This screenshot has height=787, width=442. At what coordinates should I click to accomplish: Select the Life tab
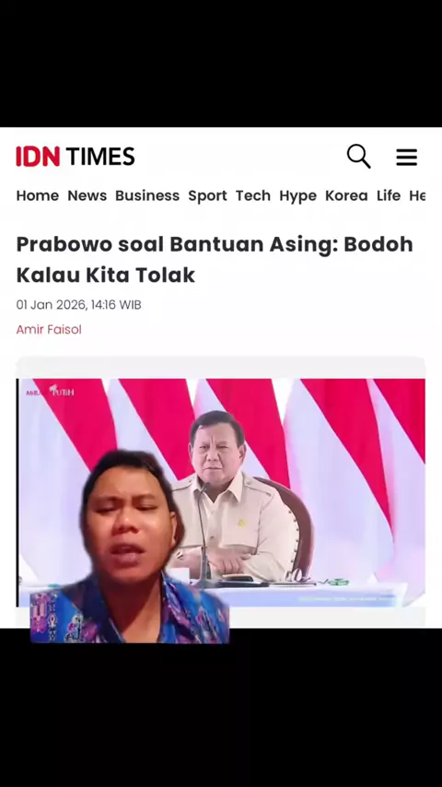tap(389, 195)
